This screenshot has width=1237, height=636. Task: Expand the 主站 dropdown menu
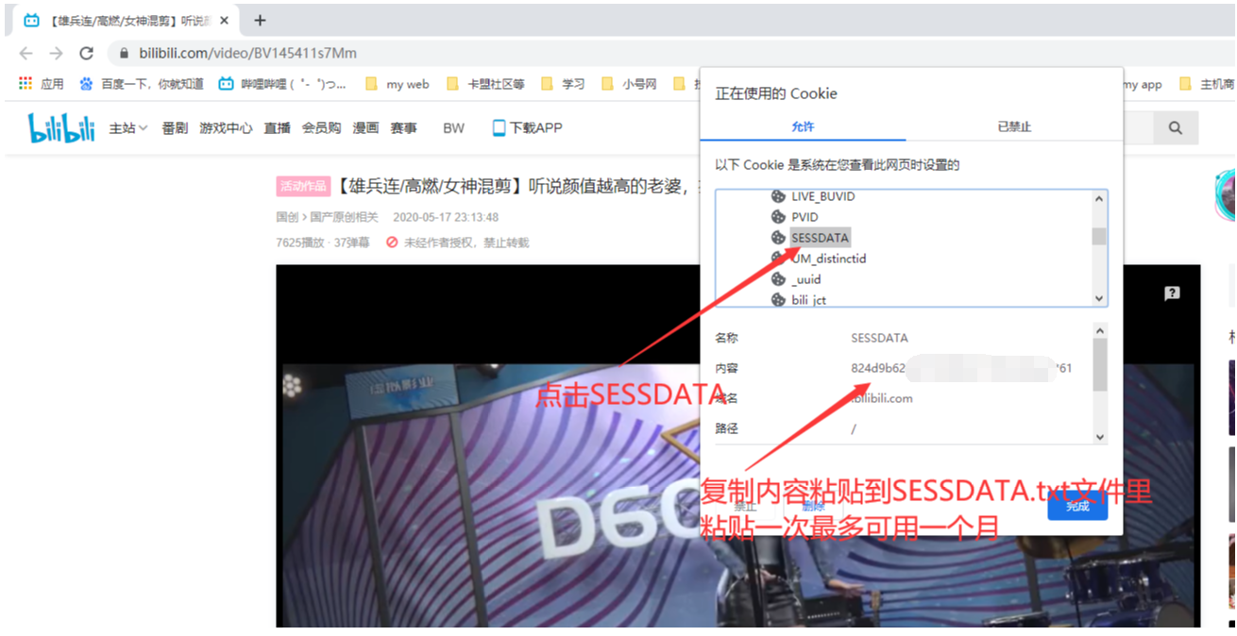[127, 128]
